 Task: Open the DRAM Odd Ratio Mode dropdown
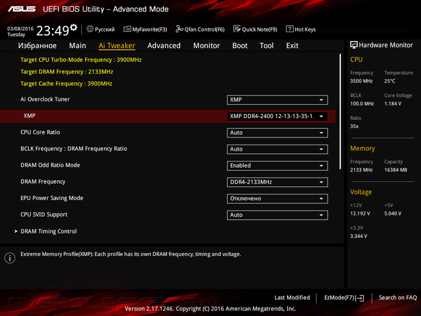[277, 166]
